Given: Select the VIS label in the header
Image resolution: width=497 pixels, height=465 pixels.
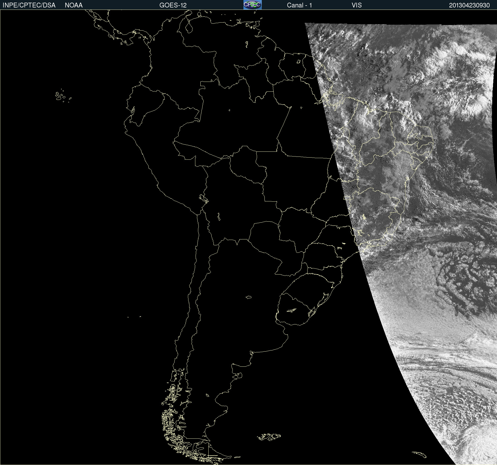Looking at the screenshot, I should point(356,5).
